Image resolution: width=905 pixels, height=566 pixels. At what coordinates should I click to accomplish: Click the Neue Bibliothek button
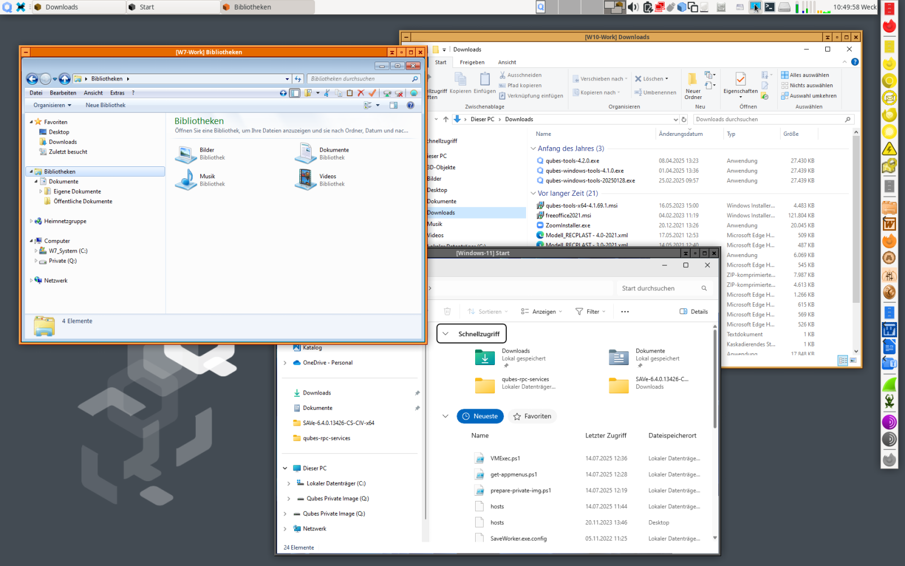click(x=105, y=105)
